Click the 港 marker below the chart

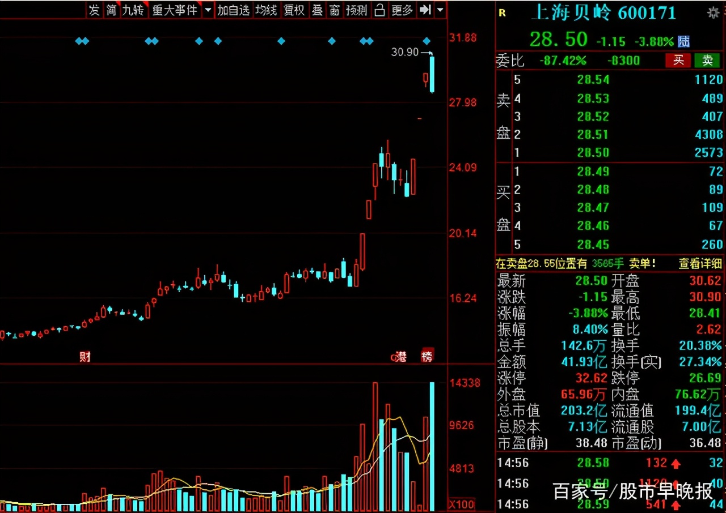click(x=401, y=357)
